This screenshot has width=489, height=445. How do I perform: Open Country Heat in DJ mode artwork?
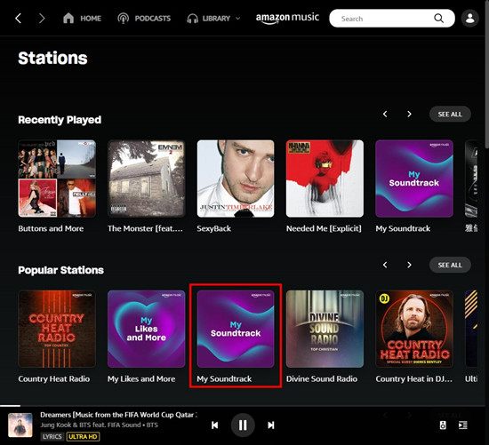point(414,329)
